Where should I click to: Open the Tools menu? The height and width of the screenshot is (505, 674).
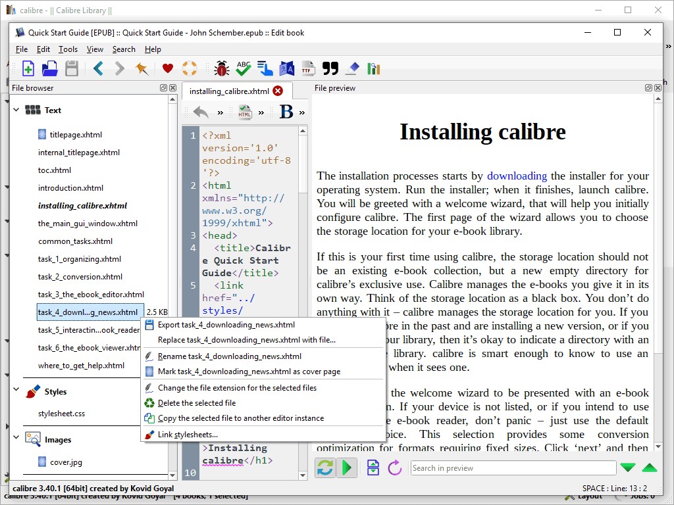pyautogui.click(x=68, y=49)
